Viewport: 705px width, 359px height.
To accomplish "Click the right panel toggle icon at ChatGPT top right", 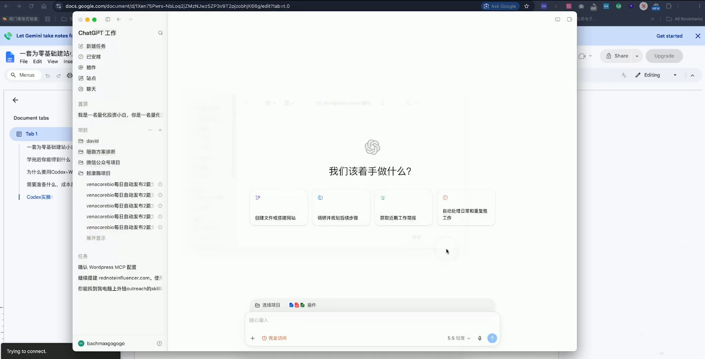I will click(569, 20).
